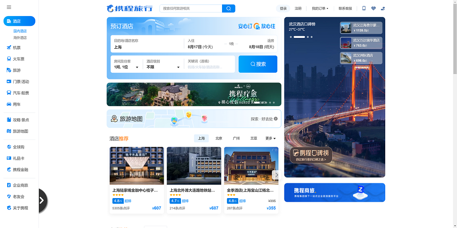Click the 5305条点评 review count

(121, 208)
